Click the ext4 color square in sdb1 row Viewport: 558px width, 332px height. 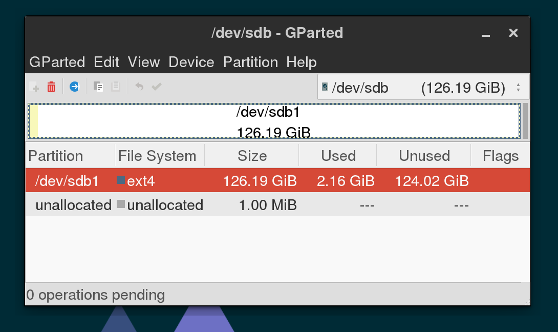point(121,180)
